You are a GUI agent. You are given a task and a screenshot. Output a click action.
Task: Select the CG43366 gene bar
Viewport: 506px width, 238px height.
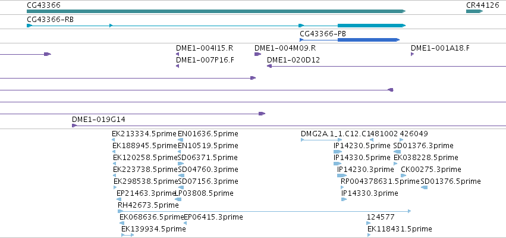coord(216,11)
